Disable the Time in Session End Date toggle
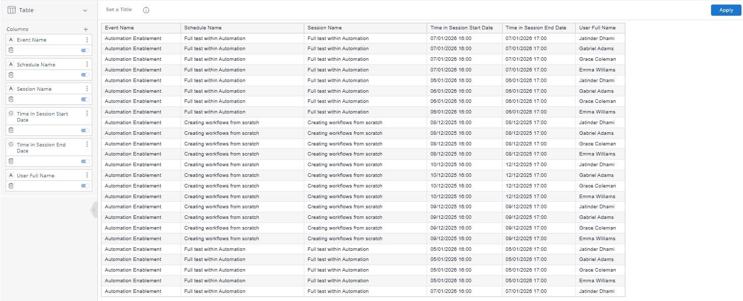The width and height of the screenshot is (743, 301). tap(85, 162)
